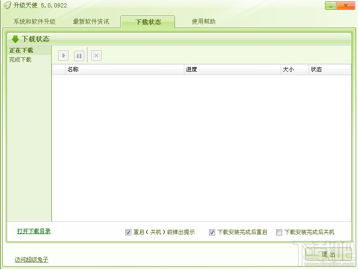This screenshot has width=358, height=269.
Task: Select the 下载状态 tab
Action: [148, 22]
